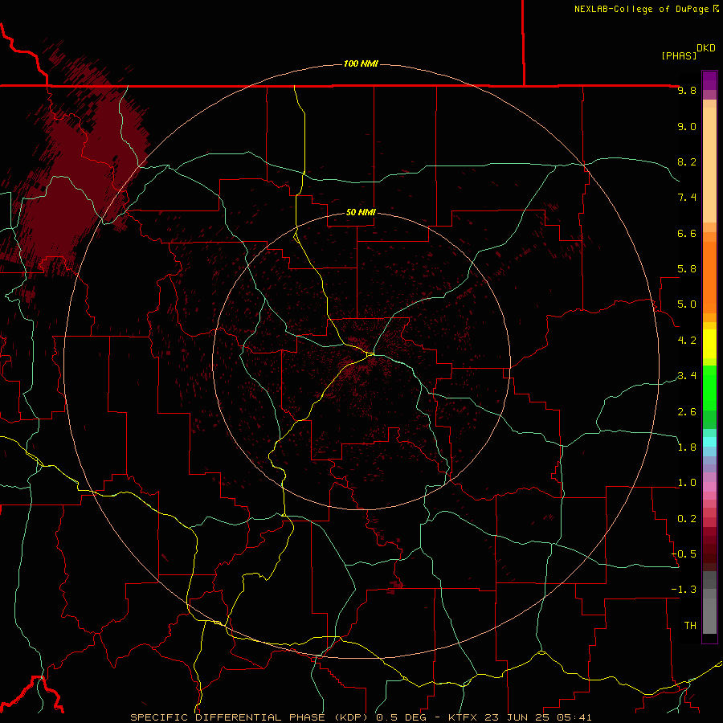Click the pink segment of the color bar
The width and height of the screenshot is (723, 723).
(709, 487)
